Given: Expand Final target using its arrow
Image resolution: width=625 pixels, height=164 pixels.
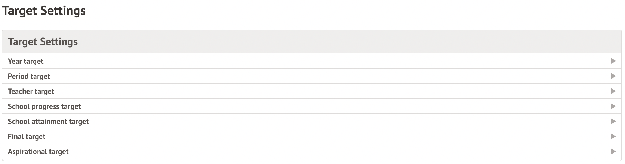Looking at the screenshot, I should pyautogui.click(x=613, y=136).
